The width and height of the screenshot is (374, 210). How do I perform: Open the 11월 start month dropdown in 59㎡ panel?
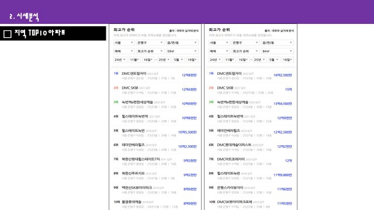click(134, 60)
